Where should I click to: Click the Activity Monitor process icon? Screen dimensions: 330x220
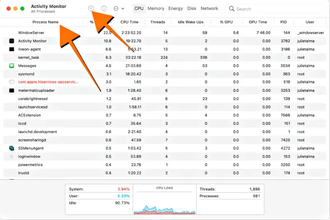(x=12, y=41)
